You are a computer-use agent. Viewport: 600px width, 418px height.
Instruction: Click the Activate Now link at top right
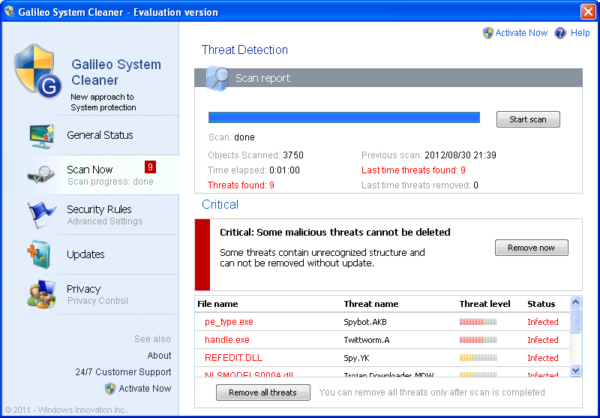click(521, 33)
